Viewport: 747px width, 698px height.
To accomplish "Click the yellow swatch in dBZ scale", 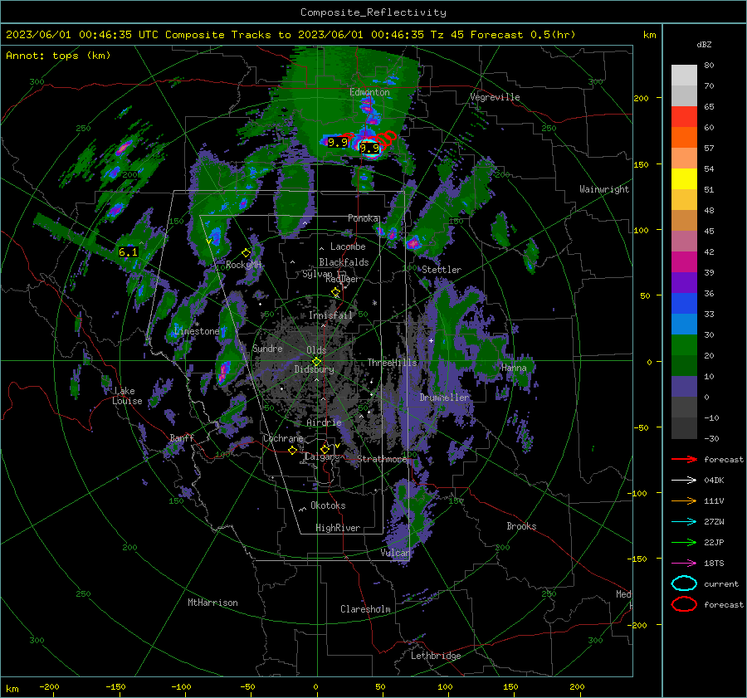I will click(x=684, y=178).
